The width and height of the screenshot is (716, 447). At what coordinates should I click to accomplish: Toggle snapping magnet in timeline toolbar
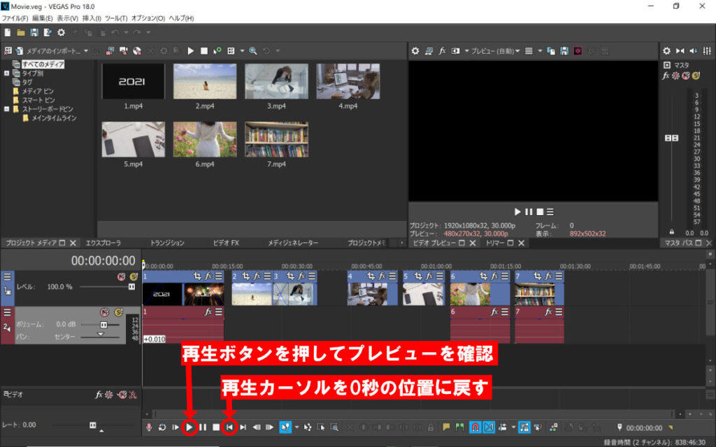[475, 427]
